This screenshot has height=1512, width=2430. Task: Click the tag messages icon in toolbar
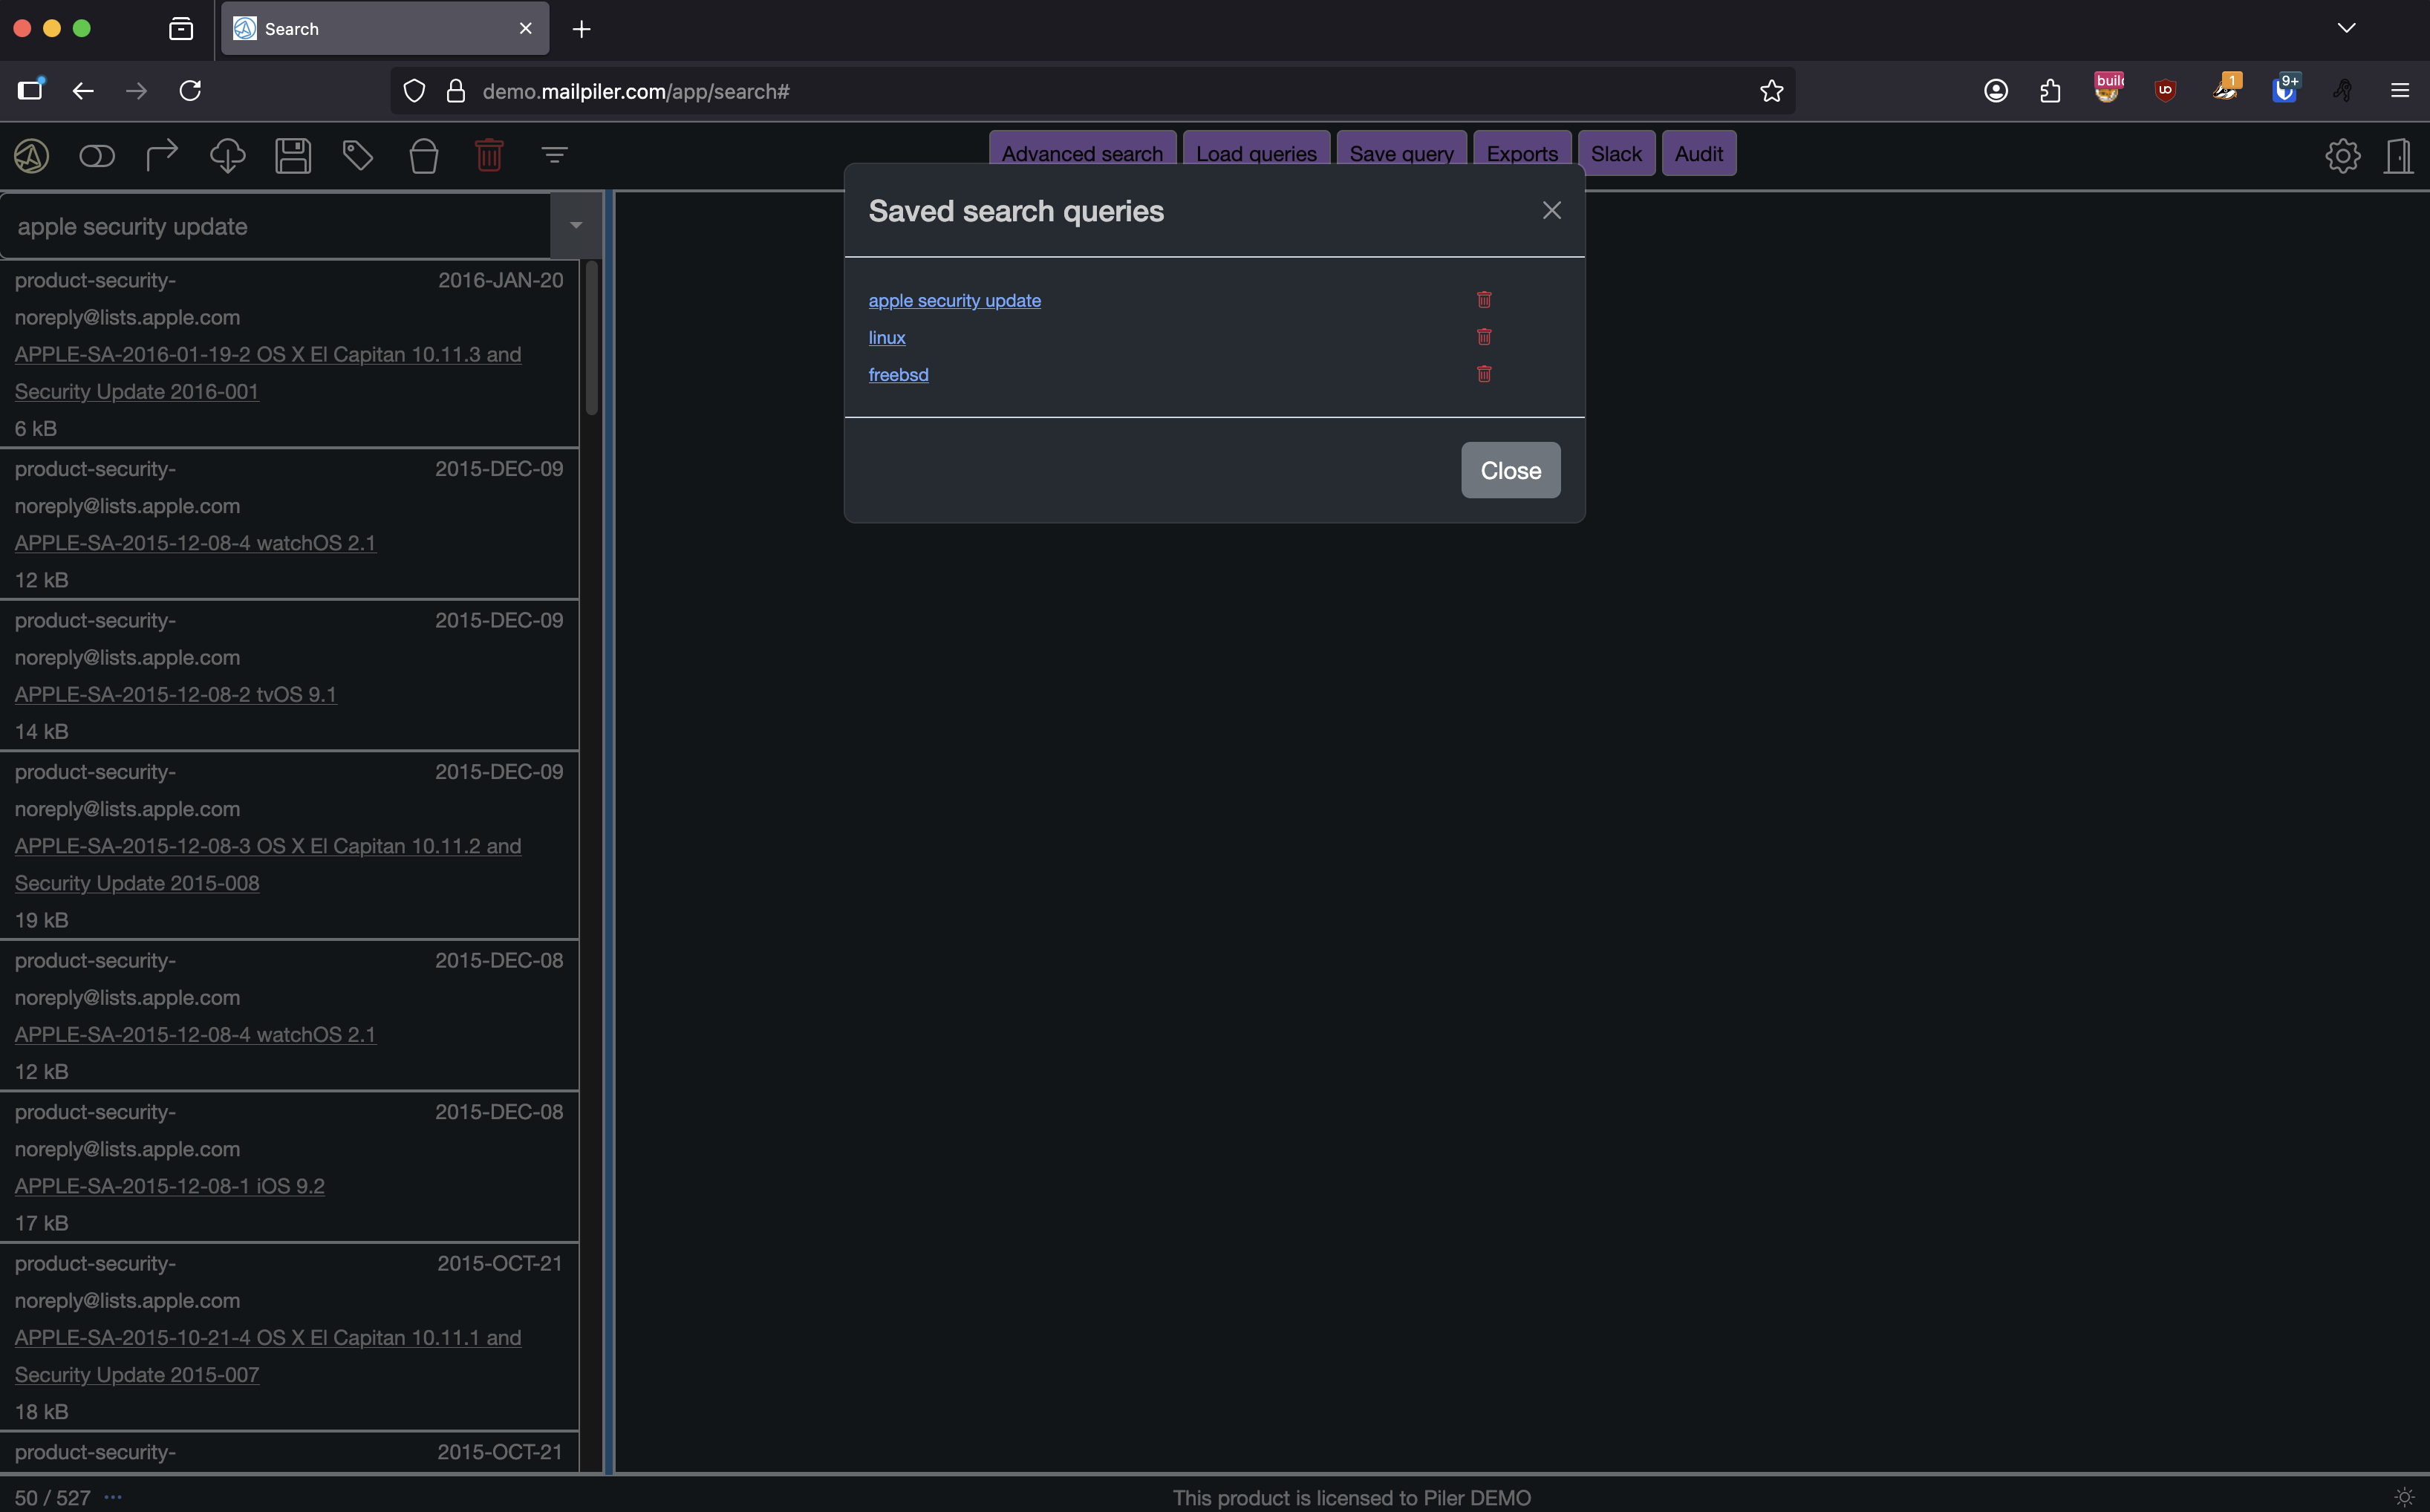click(x=358, y=156)
